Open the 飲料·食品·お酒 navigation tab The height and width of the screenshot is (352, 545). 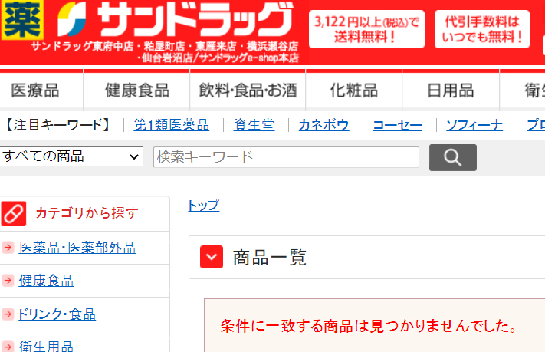248,90
